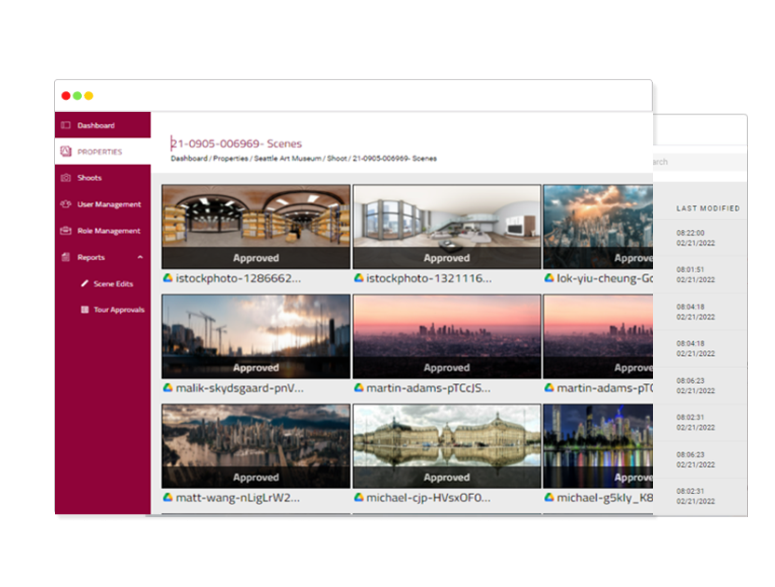The height and width of the screenshot is (587, 775).
Task: Click the Scene Edits pencil icon
Action: [85, 283]
